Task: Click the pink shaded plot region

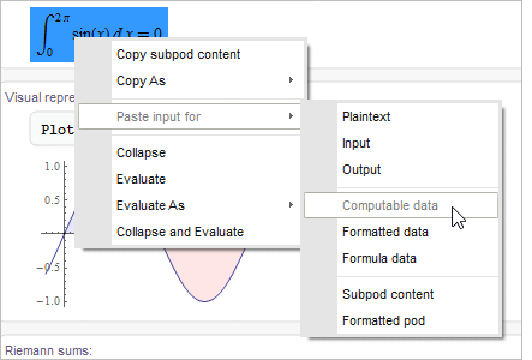Action: (204, 276)
